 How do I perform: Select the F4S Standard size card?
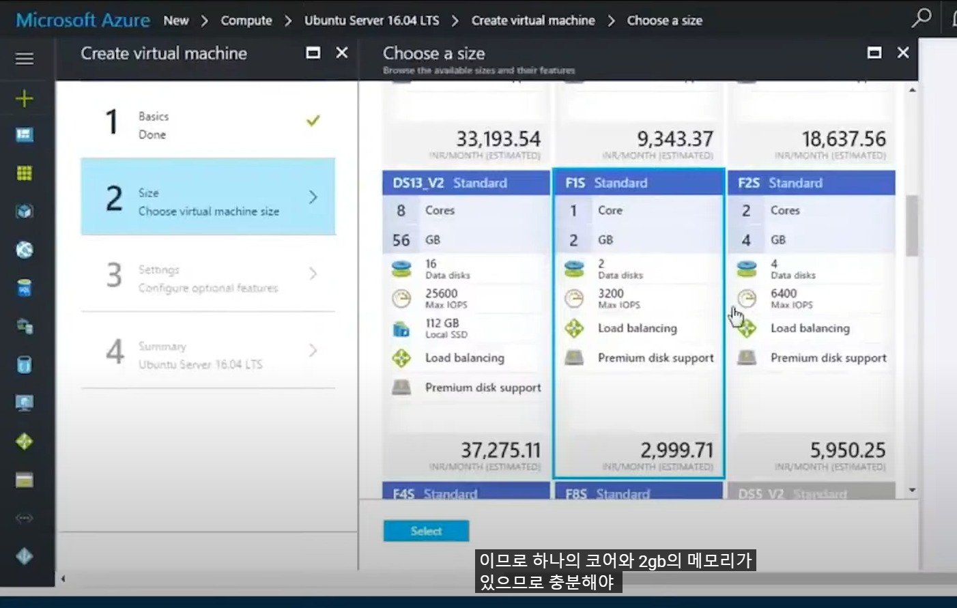click(466, 491)
